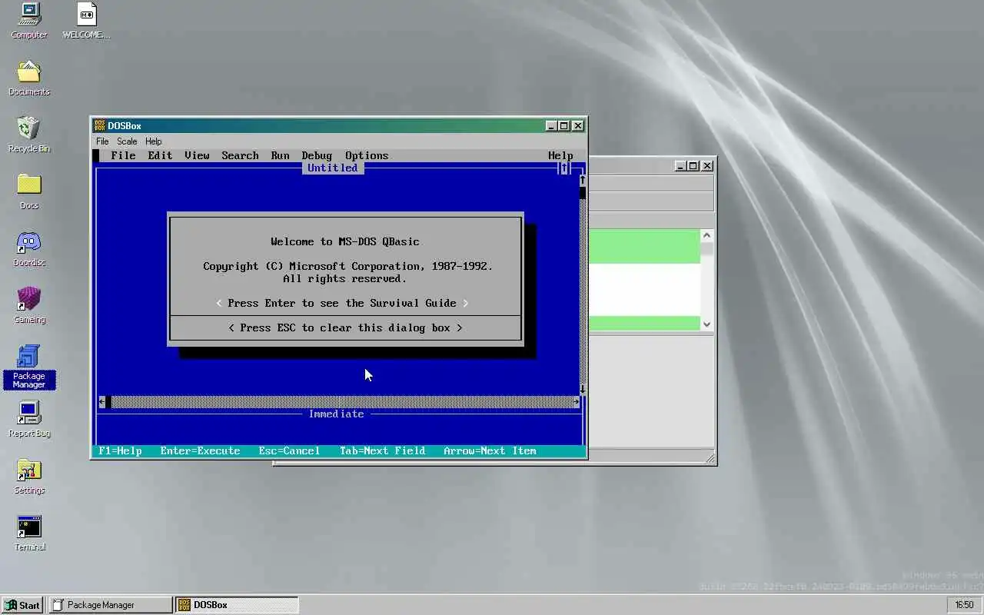Click the Untitled editor window title
This screenshot has height=615, width=984.
333,168
